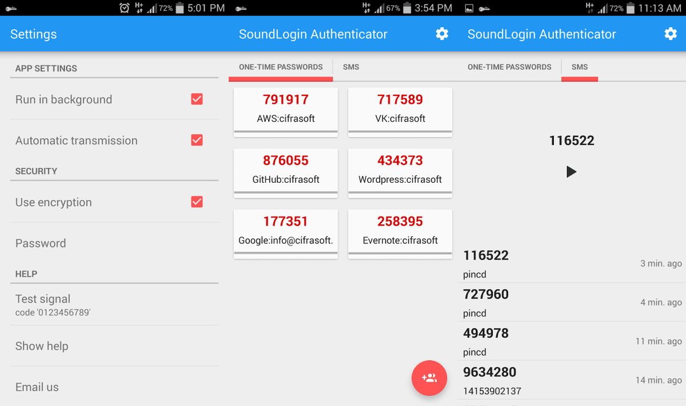This screenshot has width=686, height=406.
Task: Open Show help in settings
Action: (x=42, y=346)
